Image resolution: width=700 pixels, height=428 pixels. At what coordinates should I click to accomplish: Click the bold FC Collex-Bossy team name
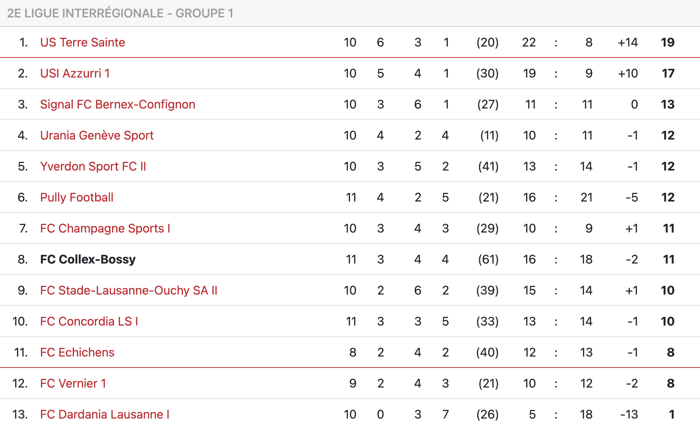87,259
